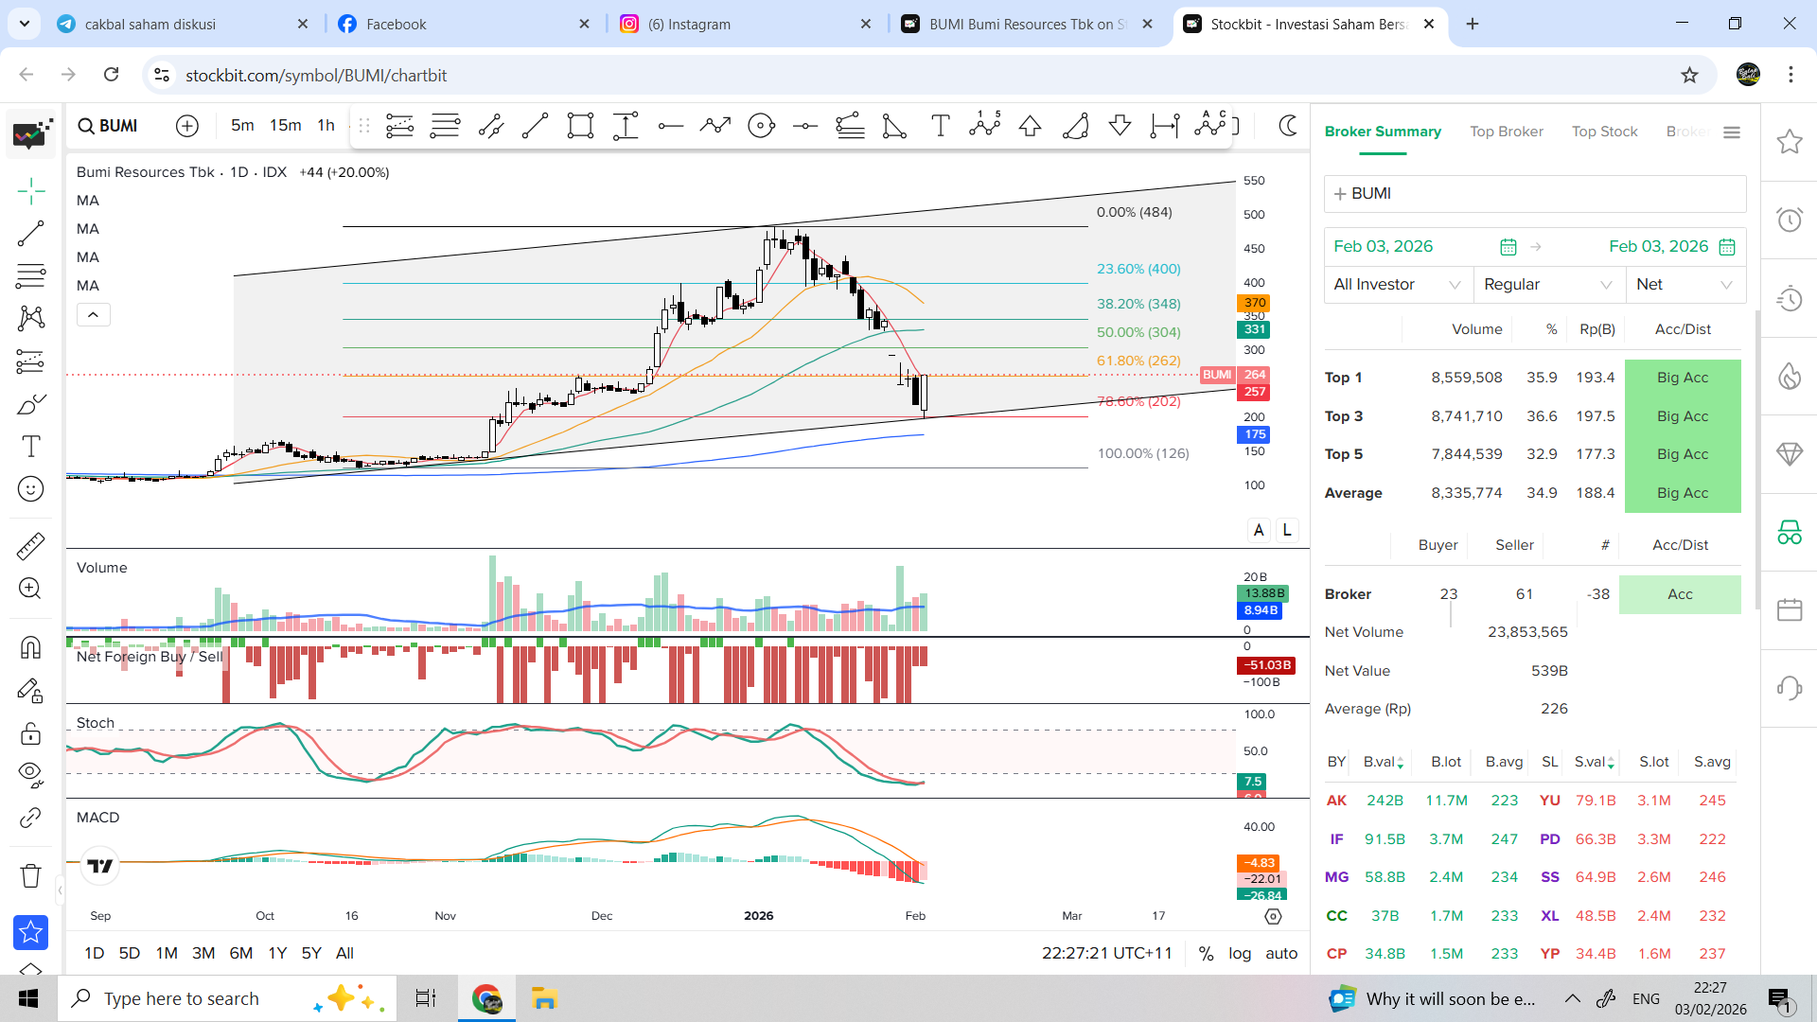1817x1022 pixels.
Task: Select the 6M time range button
Action: tap(240, 953)
